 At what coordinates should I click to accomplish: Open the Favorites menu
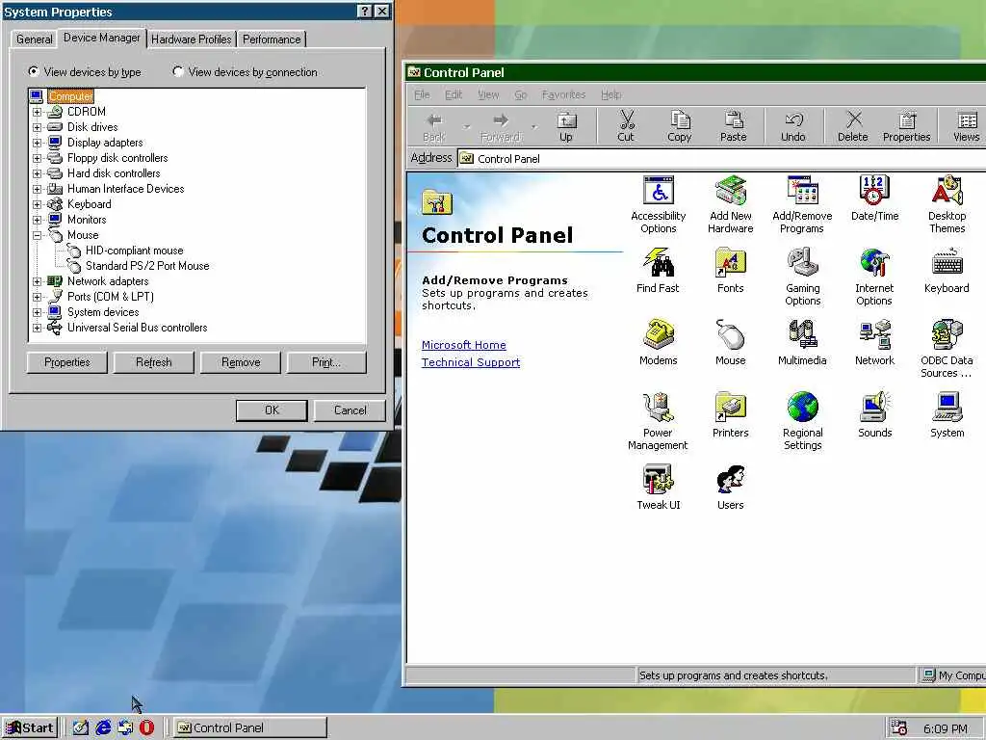point(563,94)
